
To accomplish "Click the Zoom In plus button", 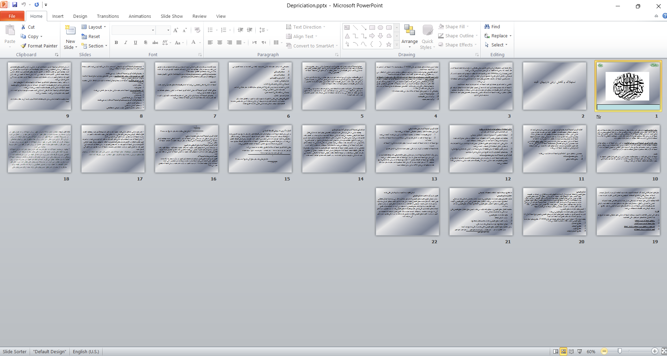I will pos(655,351).
